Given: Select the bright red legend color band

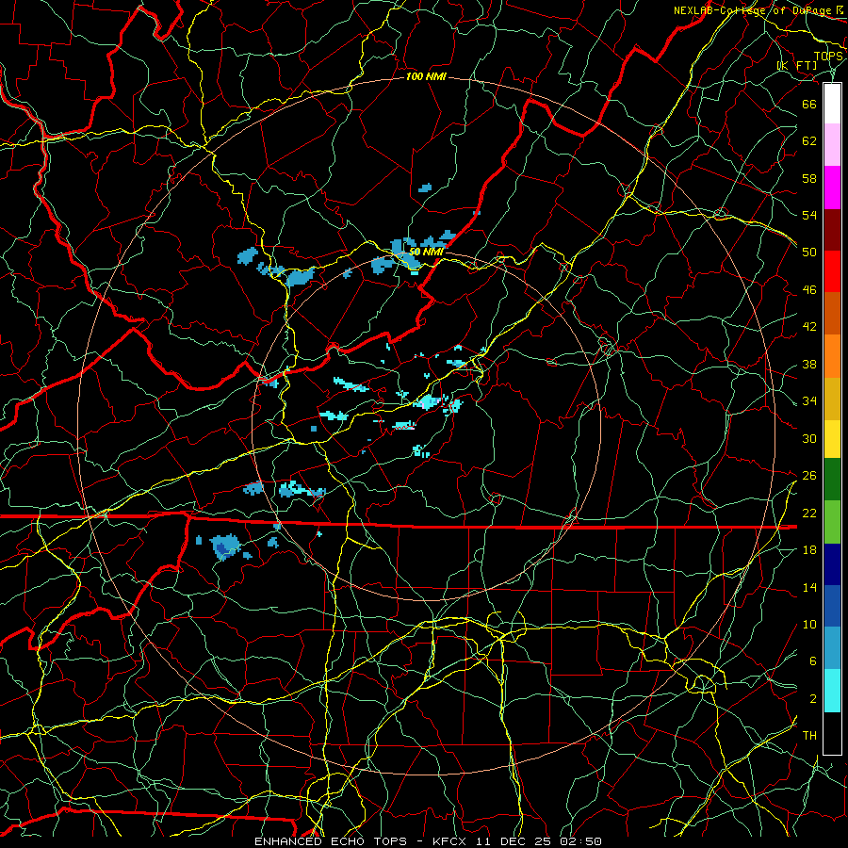Looking at the screenshot, I should click(832, 271).
